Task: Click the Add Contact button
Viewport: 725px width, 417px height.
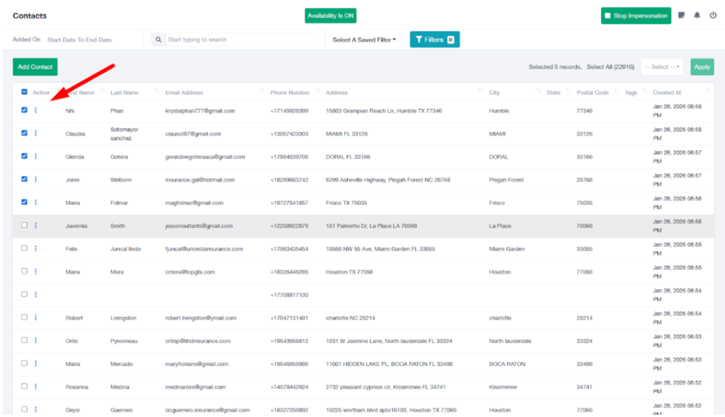Action: pyautogui.click(x=35, y=67)
